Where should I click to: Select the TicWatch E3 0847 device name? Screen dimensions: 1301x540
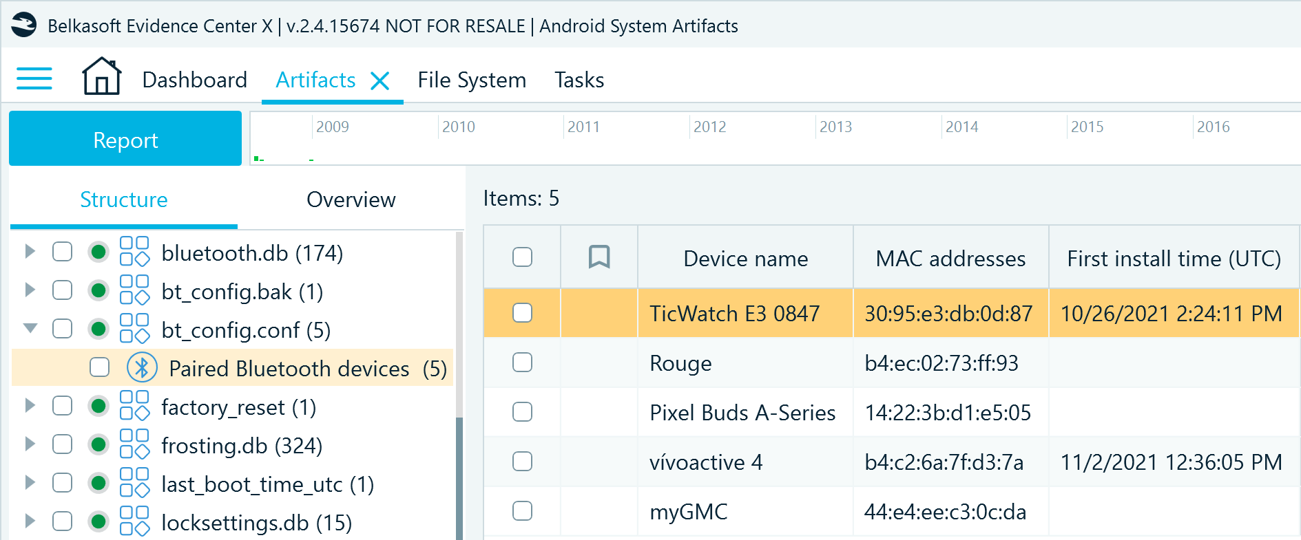[745, 313]
